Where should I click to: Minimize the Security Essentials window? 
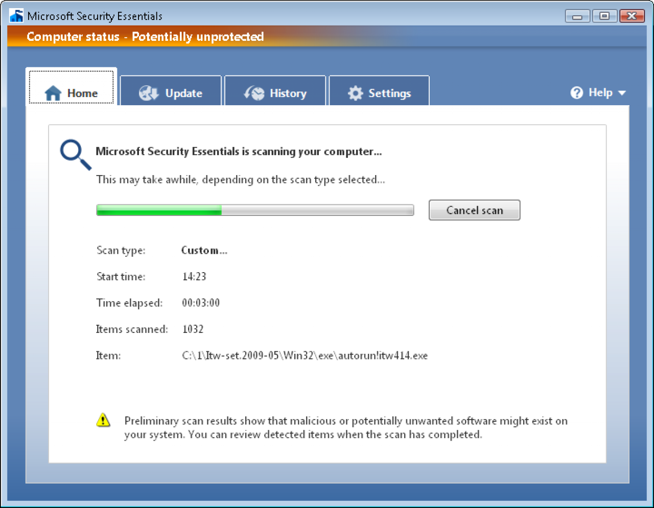tap(577, 16)
